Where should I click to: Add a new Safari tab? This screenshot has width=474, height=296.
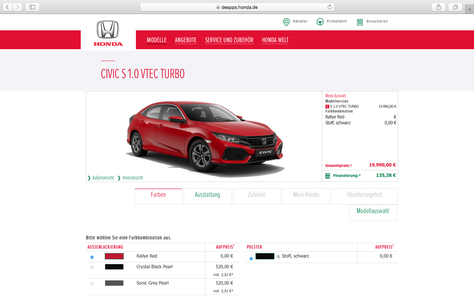[x=470, y=9]
